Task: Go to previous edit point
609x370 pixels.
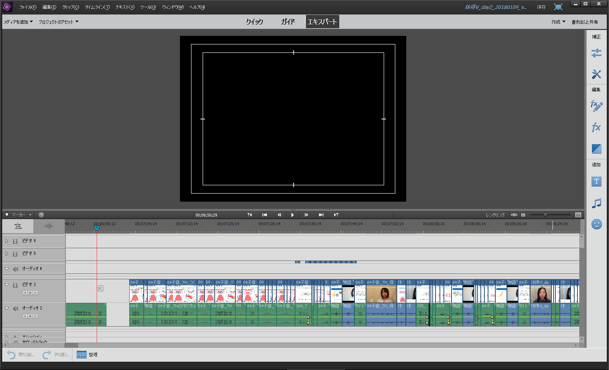Action: [249, 215]
